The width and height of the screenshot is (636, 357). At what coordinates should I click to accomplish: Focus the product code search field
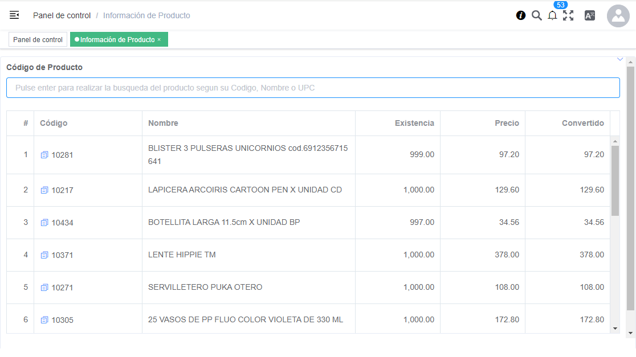tap(313, 88)
